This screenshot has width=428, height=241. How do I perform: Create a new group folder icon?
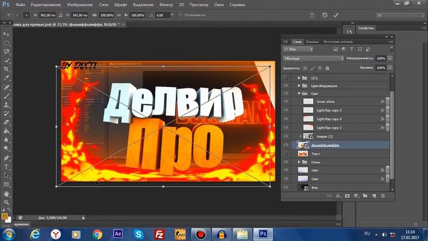[x=365, y=196]
